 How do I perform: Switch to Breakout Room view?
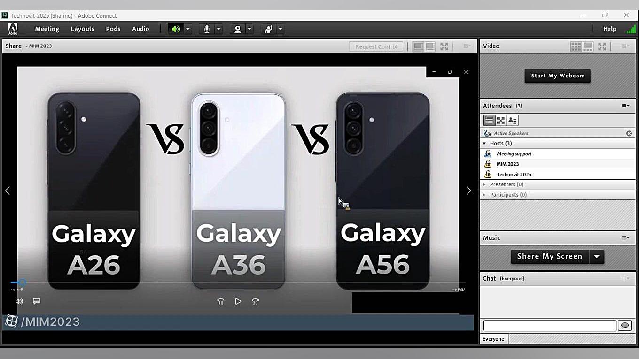tap(501, 121)
